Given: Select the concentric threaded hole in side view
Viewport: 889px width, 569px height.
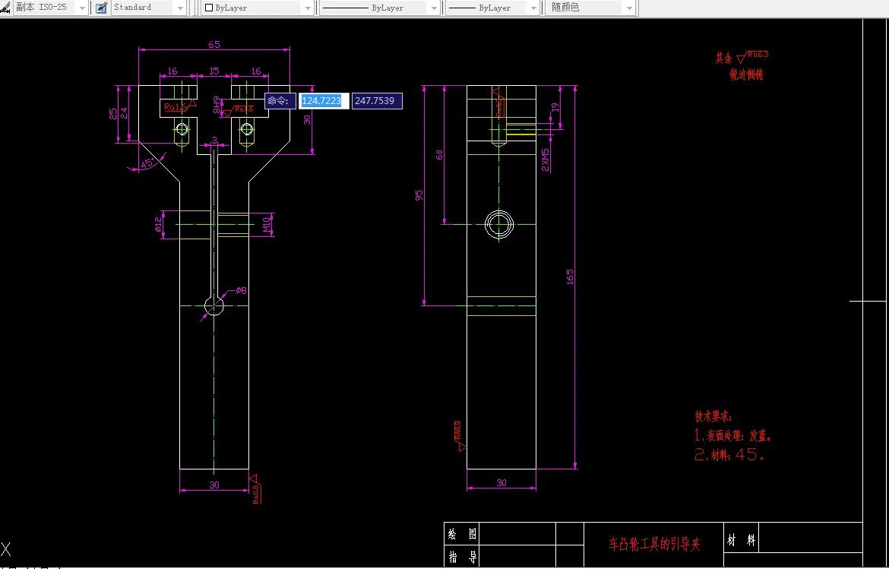Looking at the screenshot, I should (x=499, y=224).
